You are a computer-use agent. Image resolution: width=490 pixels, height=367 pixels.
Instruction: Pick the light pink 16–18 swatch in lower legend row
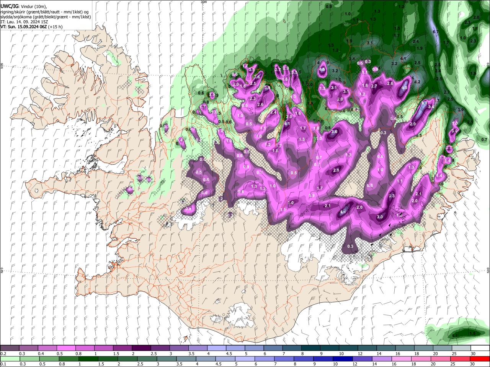point(401,359)
